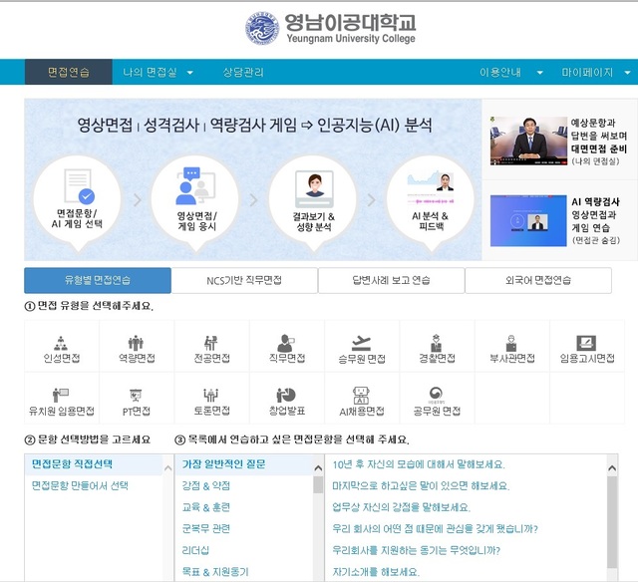638x582 pixels.
Task: Click the question list scrollbar thumb
Action: point(612,522)
